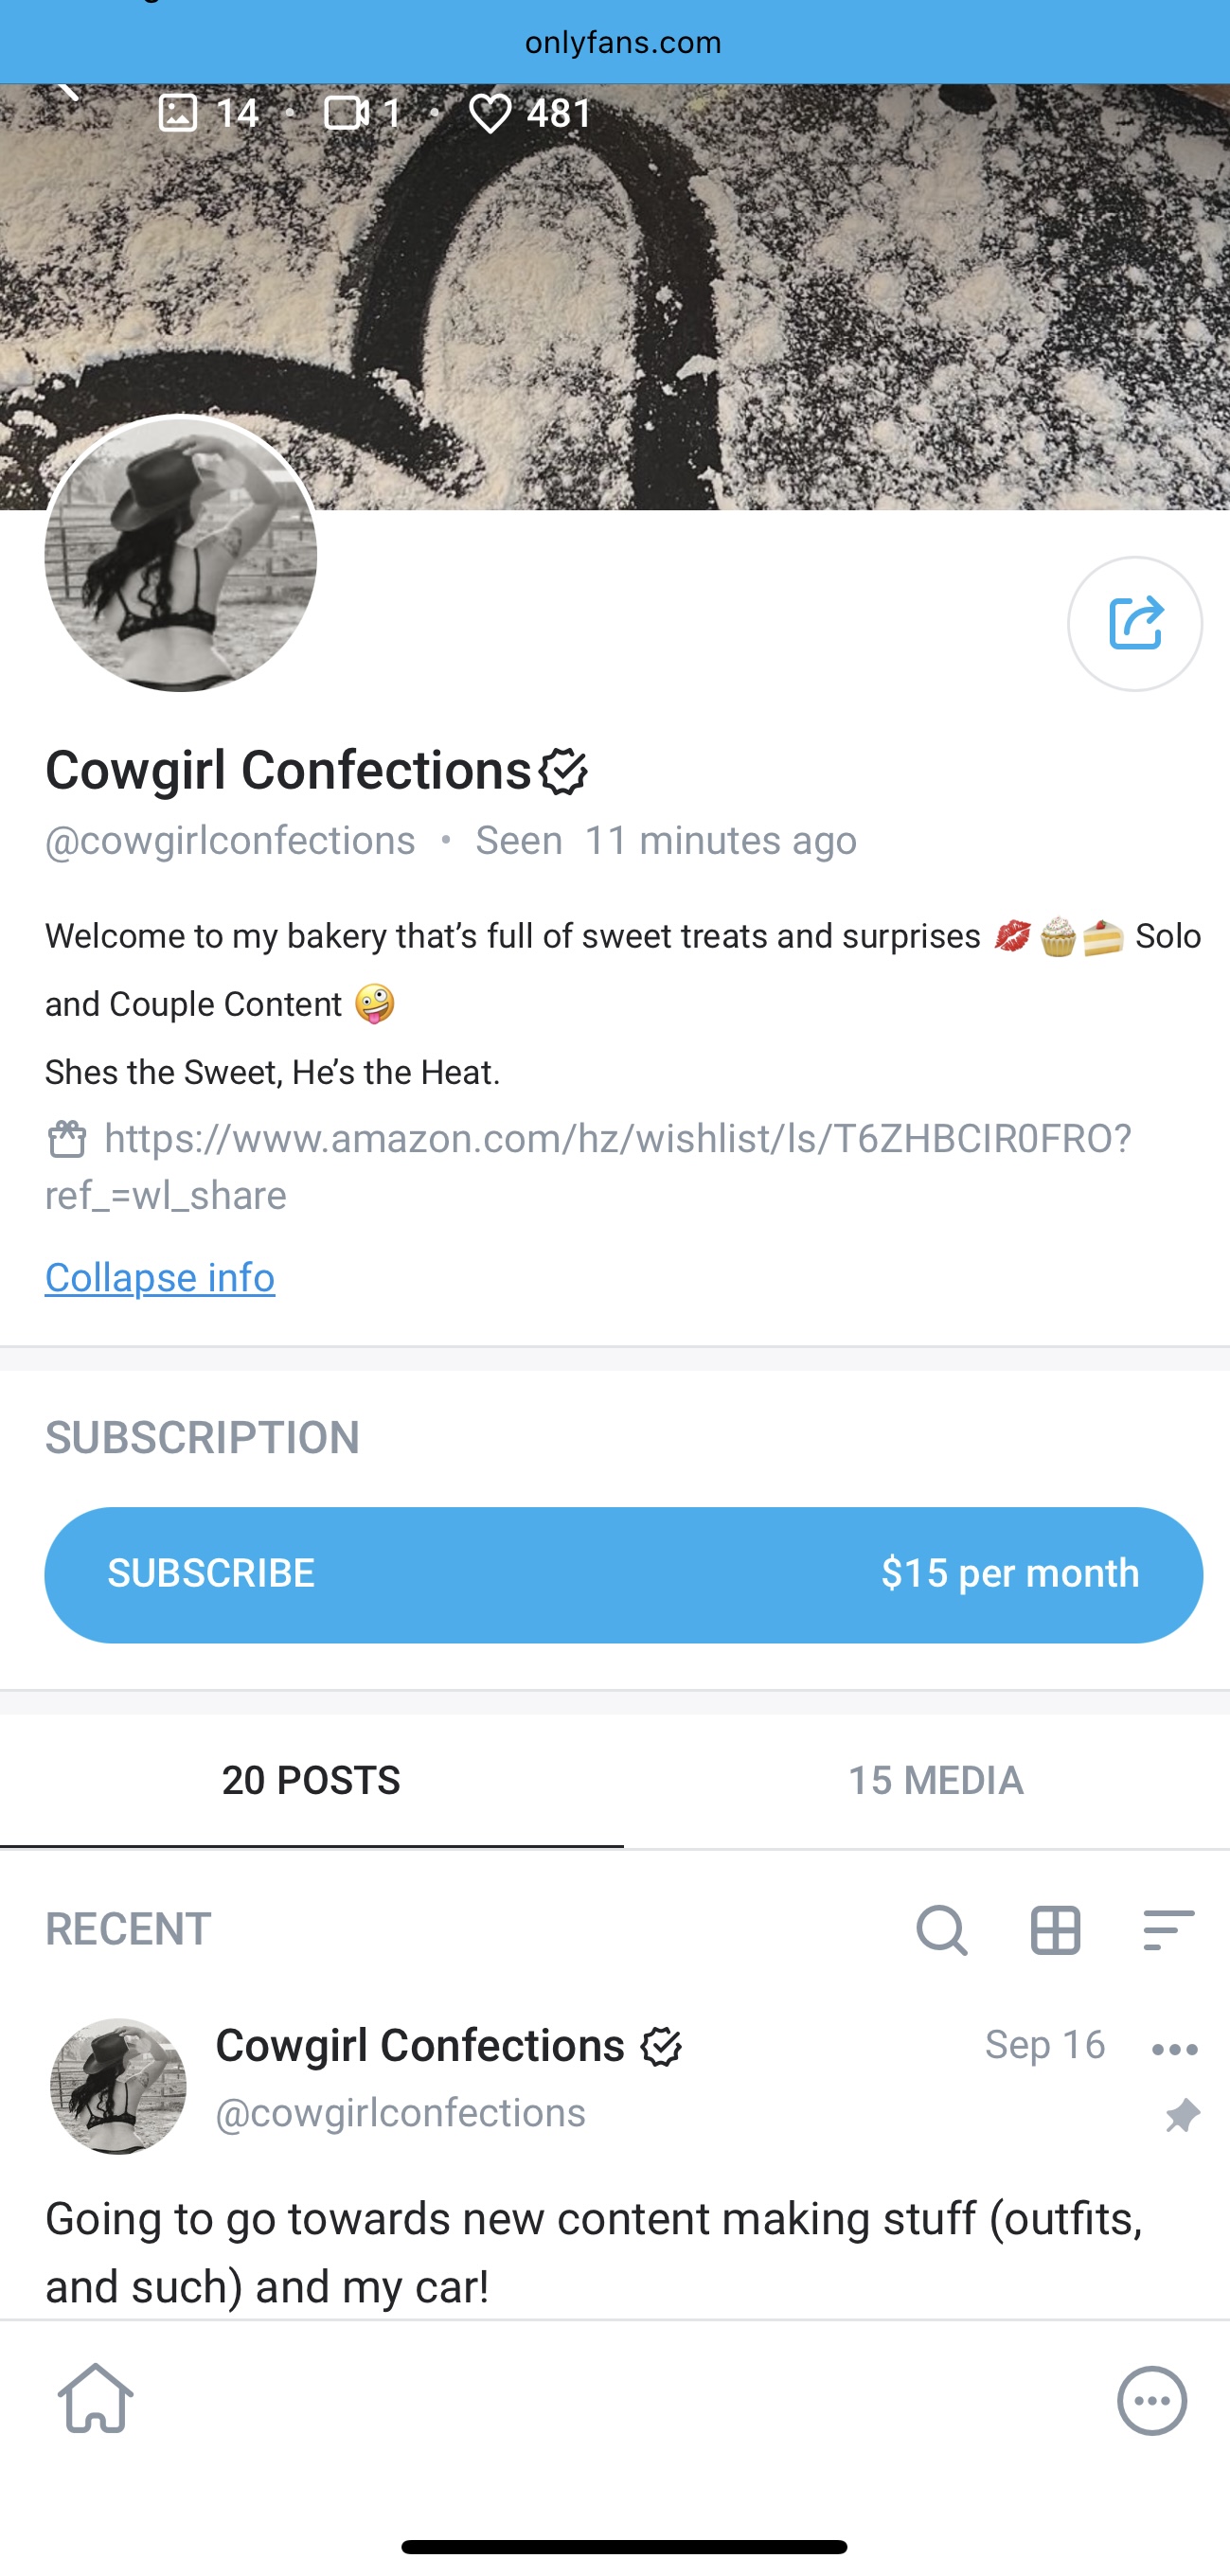1230x2576 pixels.
Task: View the large profile avatar photo
Action: [x=181, y=553]
